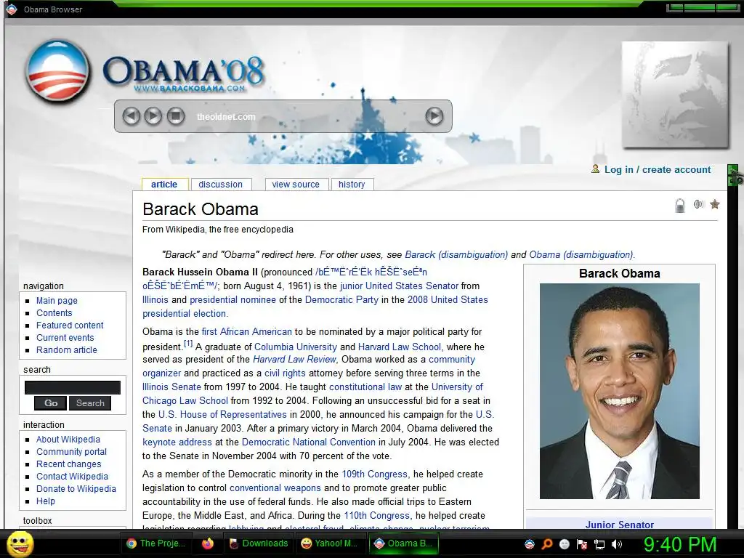744x558 pixels.
Task: Open the discussion tab
Action: [221, 184]
